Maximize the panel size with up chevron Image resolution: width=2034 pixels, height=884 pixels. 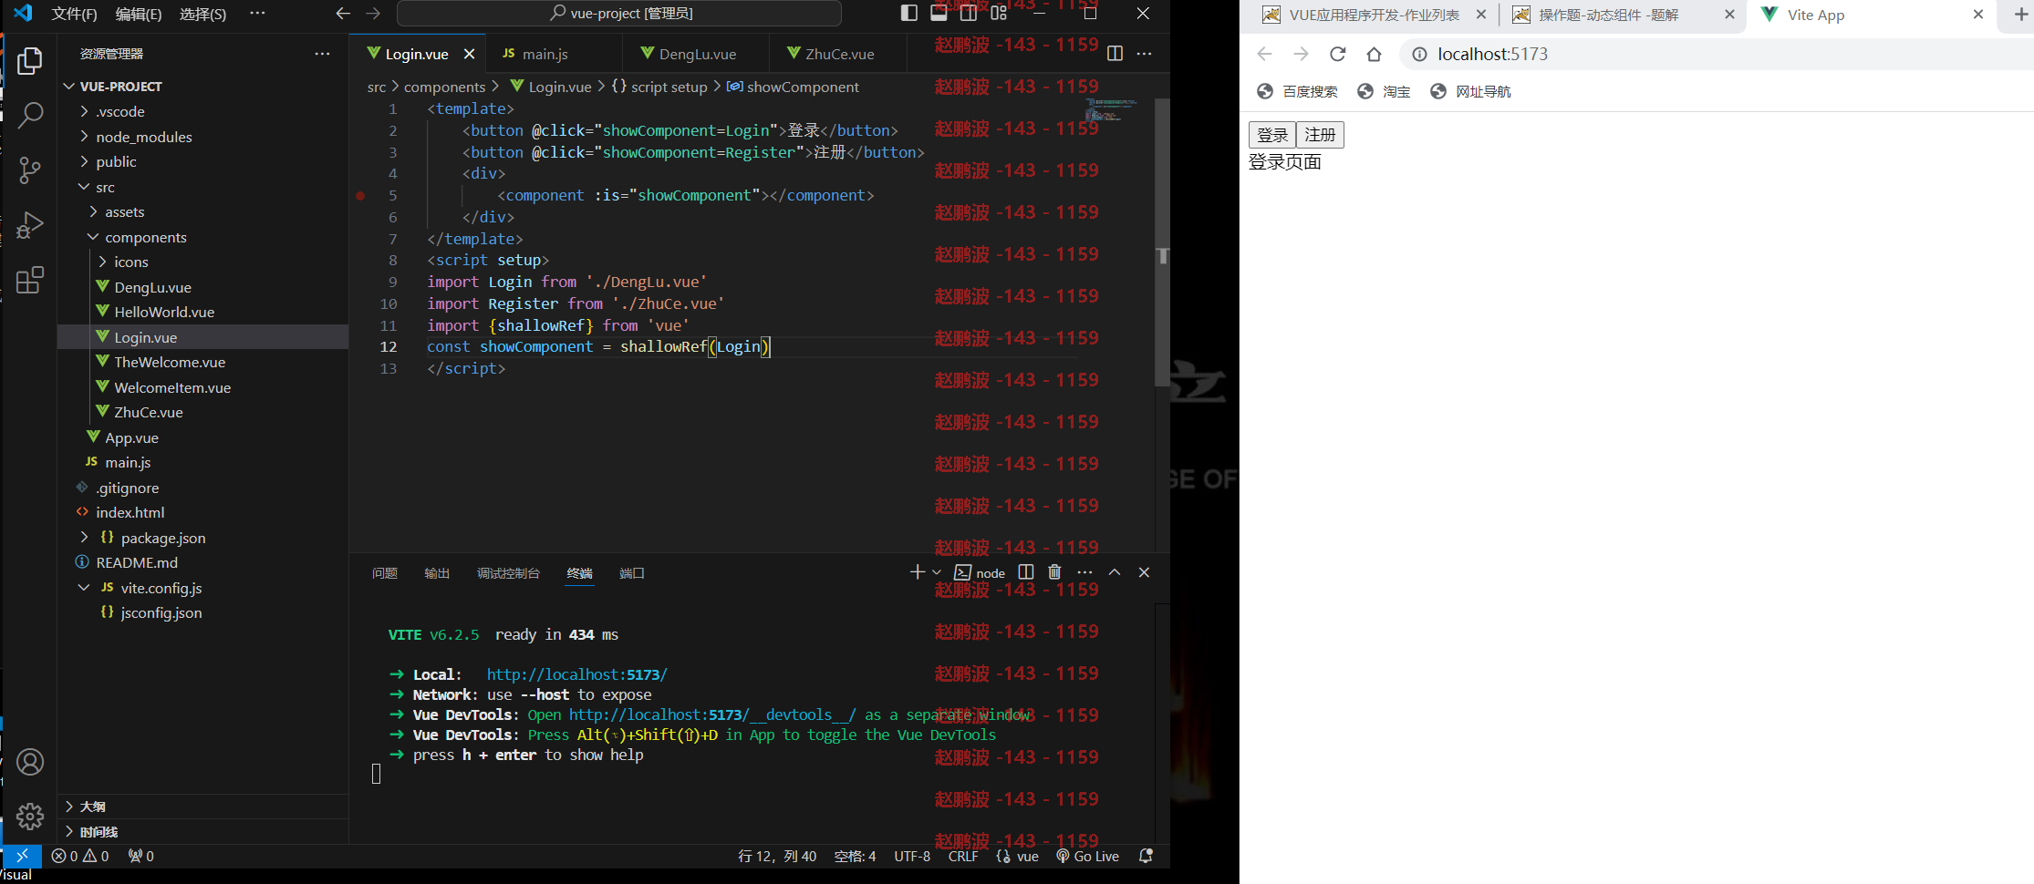pyautogui.click(x=1115, y=572)
